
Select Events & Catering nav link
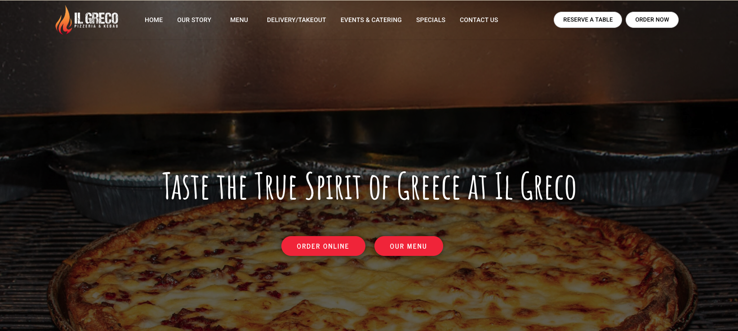click(371, 20)
